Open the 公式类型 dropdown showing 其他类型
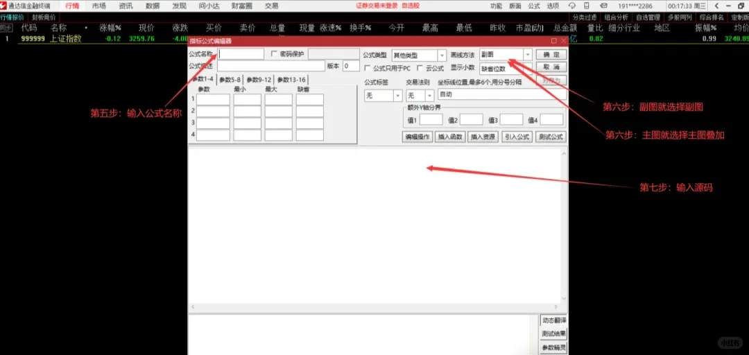This screenshot has width=749, height=355. point(419,55)
